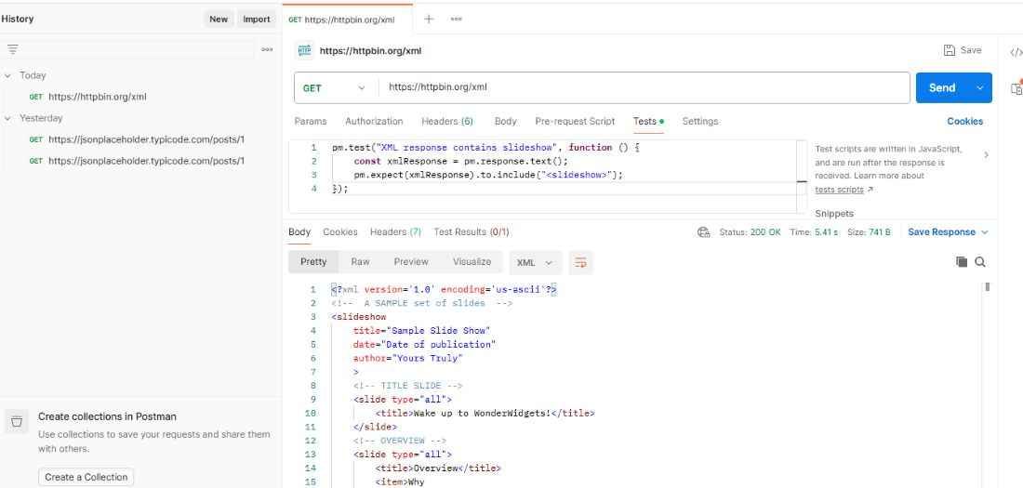The height and width of the screenshot is (488, 1023).
Task: Select the GET https://httpbin.org/xml request tab
Action: [348, 20]
